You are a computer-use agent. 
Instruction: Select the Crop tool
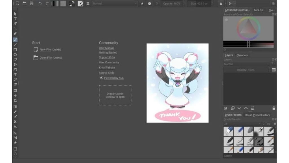tap(15, 100)
